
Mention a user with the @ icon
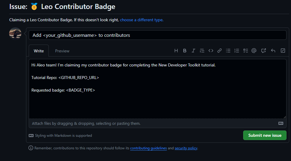[254, 51]
